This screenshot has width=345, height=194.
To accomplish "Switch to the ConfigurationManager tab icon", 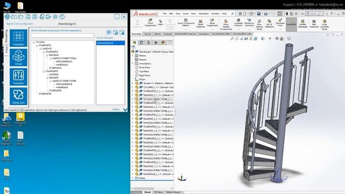I will tap(149, 43).
